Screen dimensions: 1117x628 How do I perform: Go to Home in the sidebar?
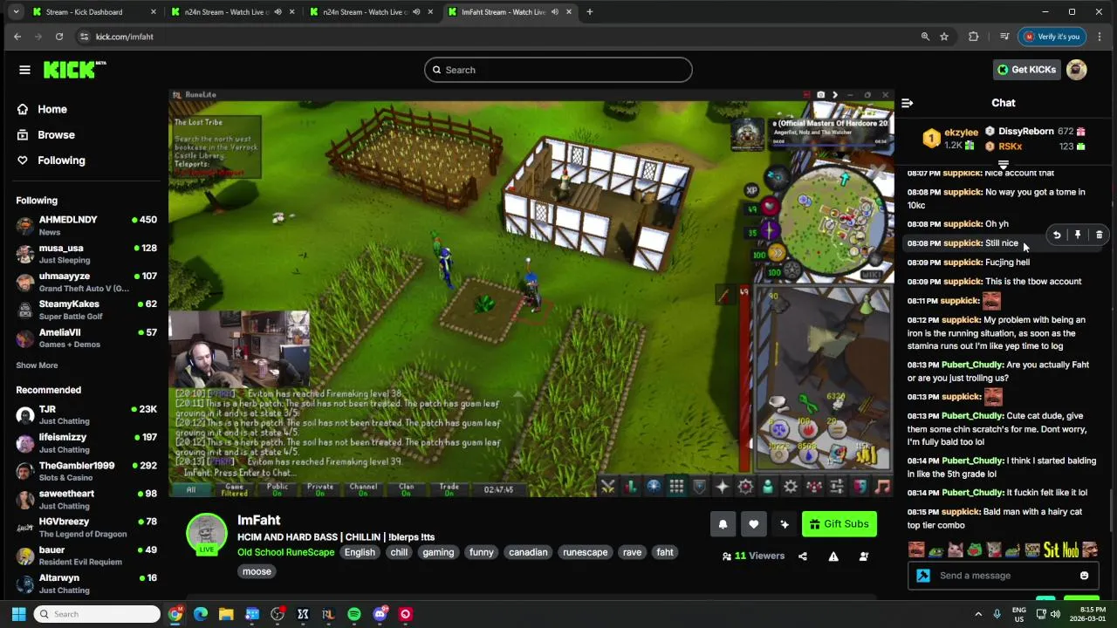point(52,109)
